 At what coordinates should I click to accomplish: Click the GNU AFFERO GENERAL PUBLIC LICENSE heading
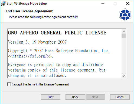(57, 33)
